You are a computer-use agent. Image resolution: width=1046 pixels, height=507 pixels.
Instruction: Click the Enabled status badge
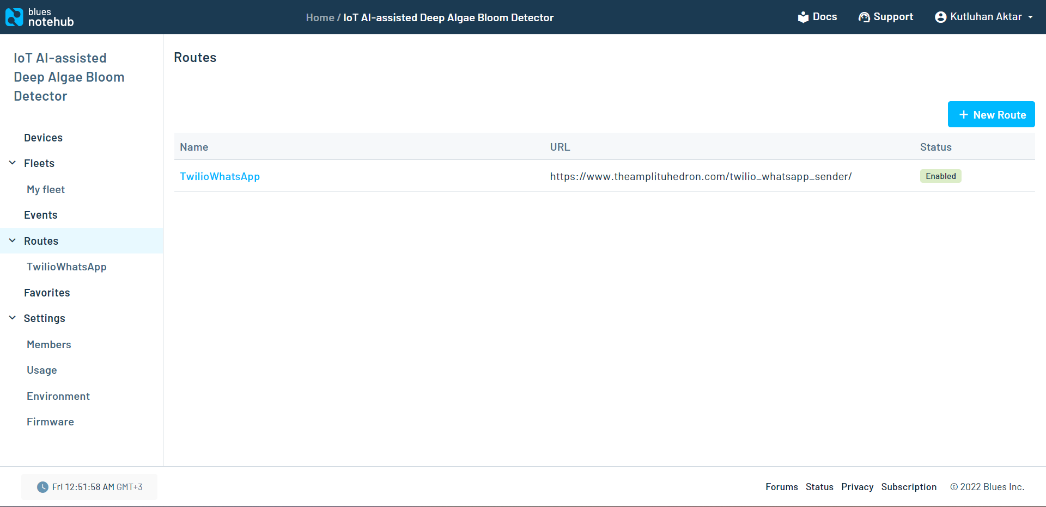[940, 176]
